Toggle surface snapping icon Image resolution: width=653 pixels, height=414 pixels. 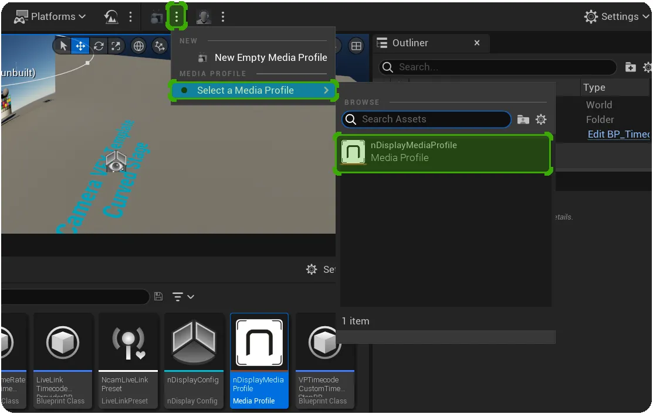click(x=160, y=46)
